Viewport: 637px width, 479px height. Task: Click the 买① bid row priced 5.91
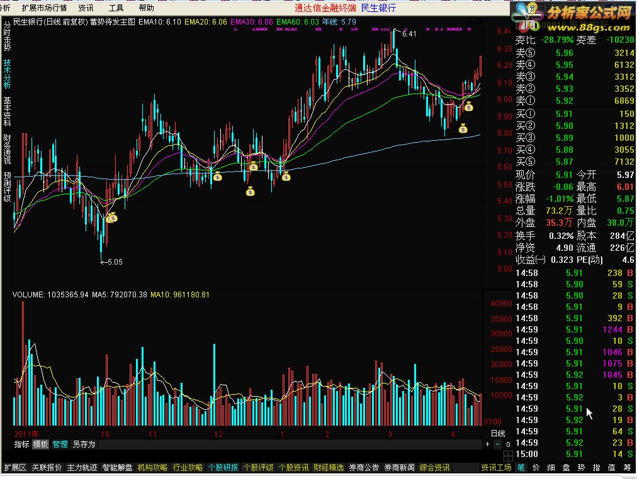tap(575, 114)
